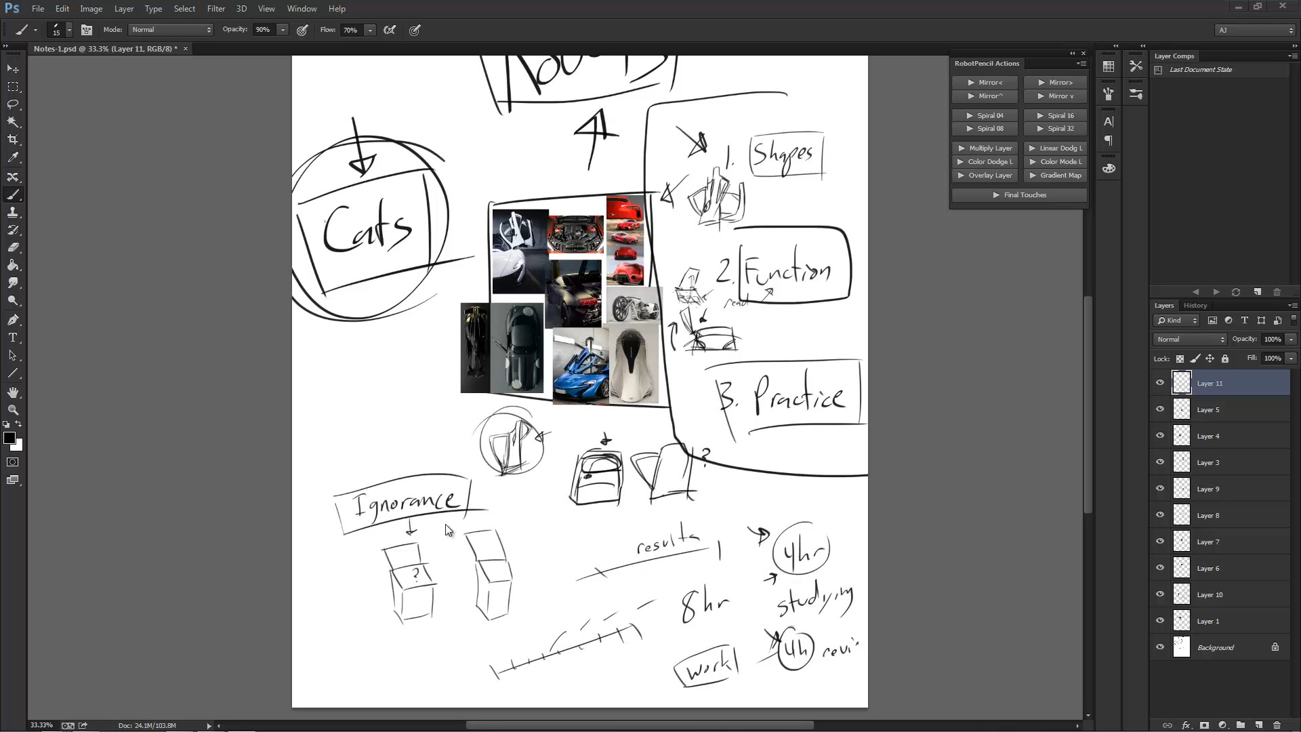Select the Notes-1.psd document tab
This screenshot has height=732, width=1301.
click(106, 49)
